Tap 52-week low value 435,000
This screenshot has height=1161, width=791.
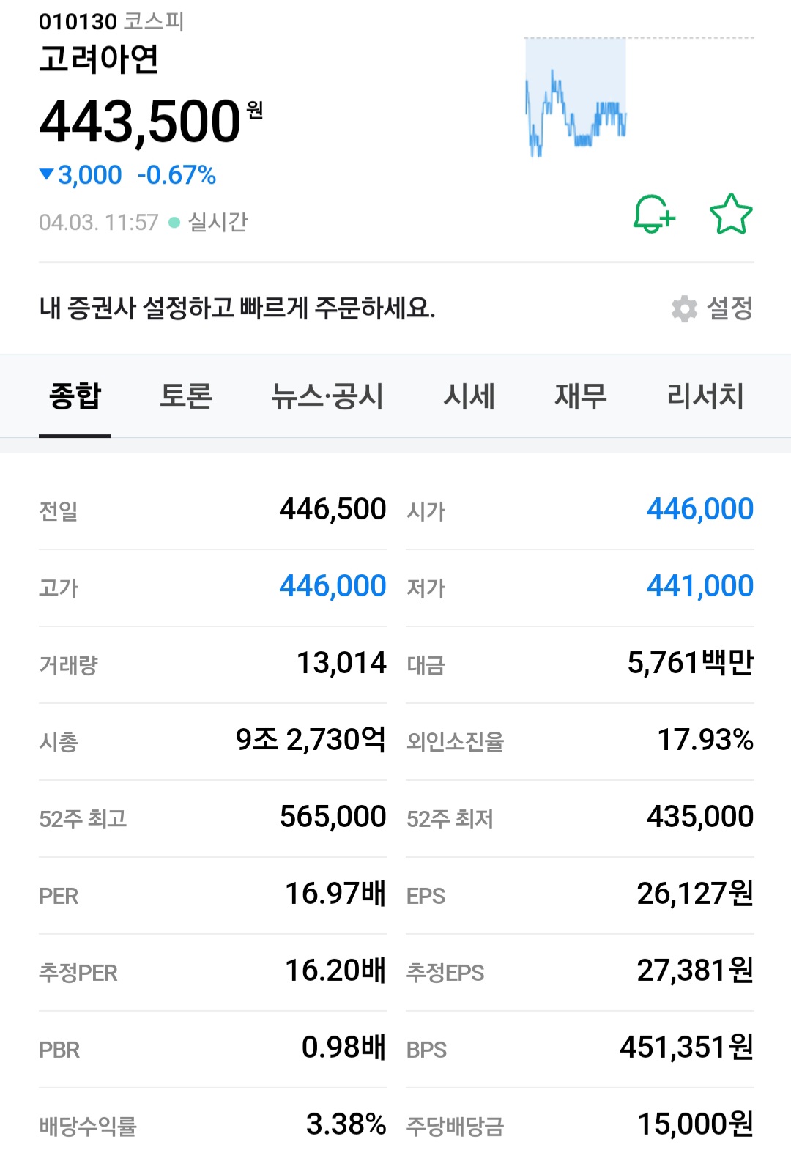click(x=700, y=817)
